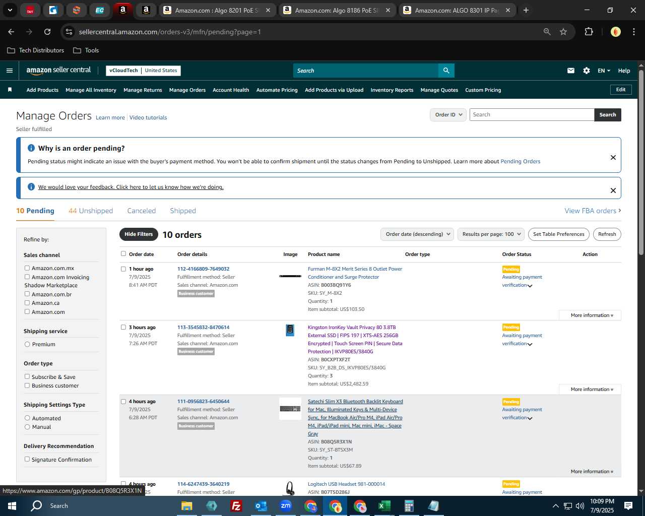Screen dimensions: 645x516
Task: Check the Business customer order type filter
Action: pyautogui.click(x=27, y=385)
